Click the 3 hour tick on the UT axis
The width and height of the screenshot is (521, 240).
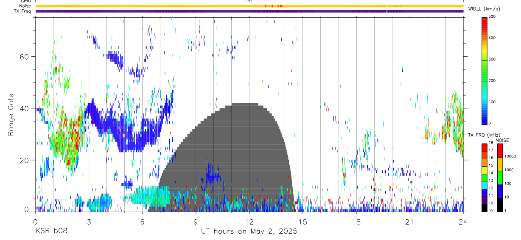[x=89, y=222]
